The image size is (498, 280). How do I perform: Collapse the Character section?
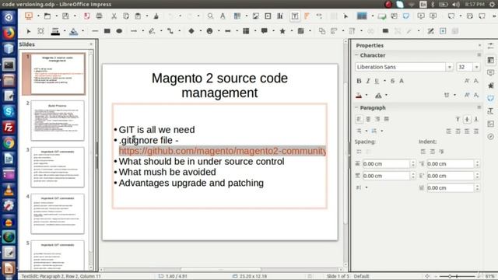tap(356, 55)
